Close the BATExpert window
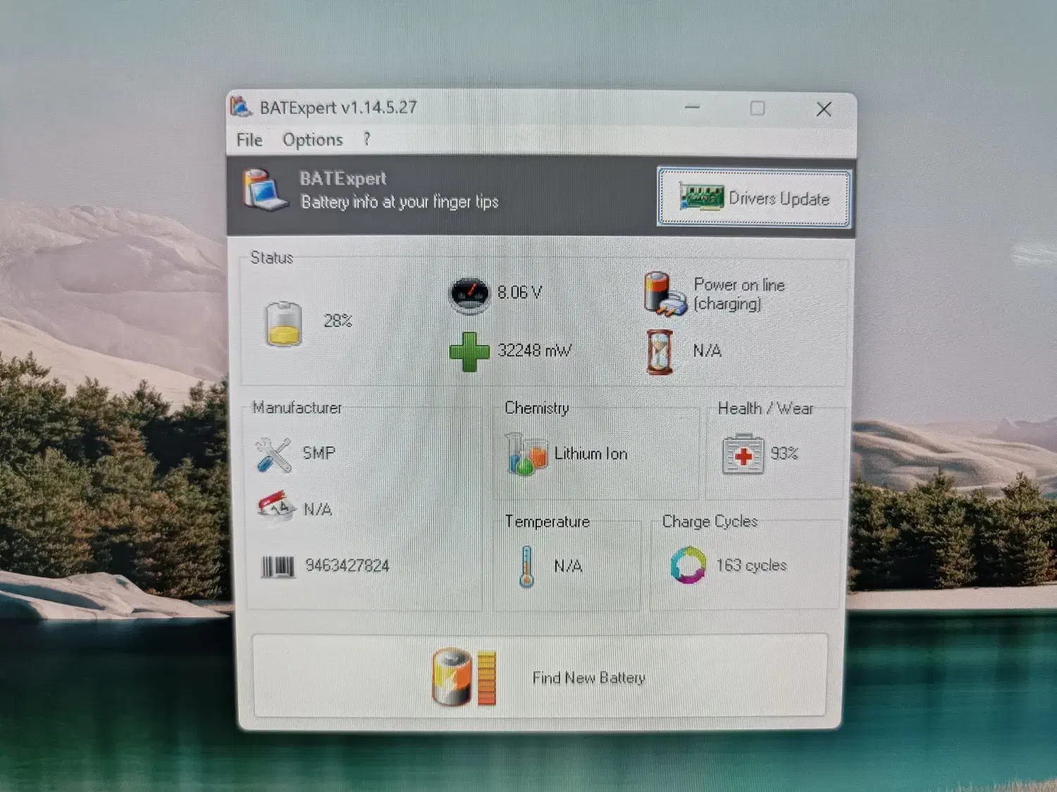This screenshot has height=792, width=1057. [824, 109]
